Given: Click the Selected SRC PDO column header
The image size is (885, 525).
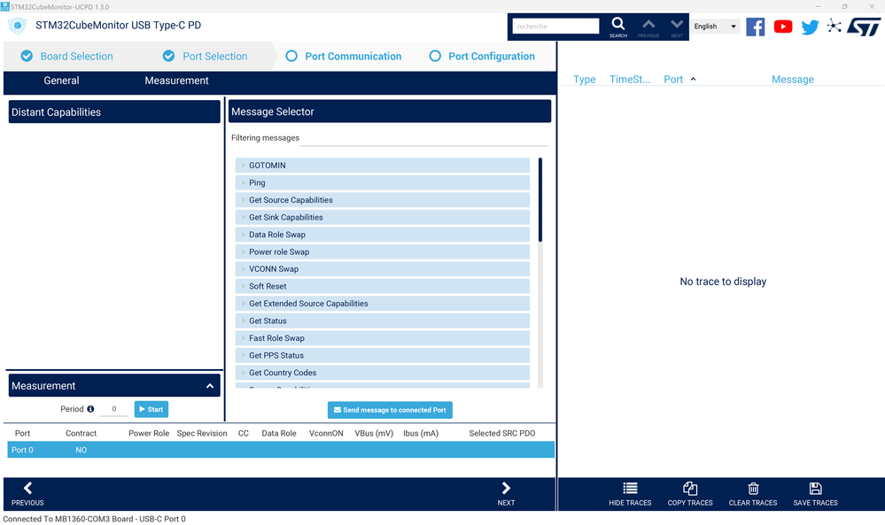Looking at the screenshot, I should point(501,433).
